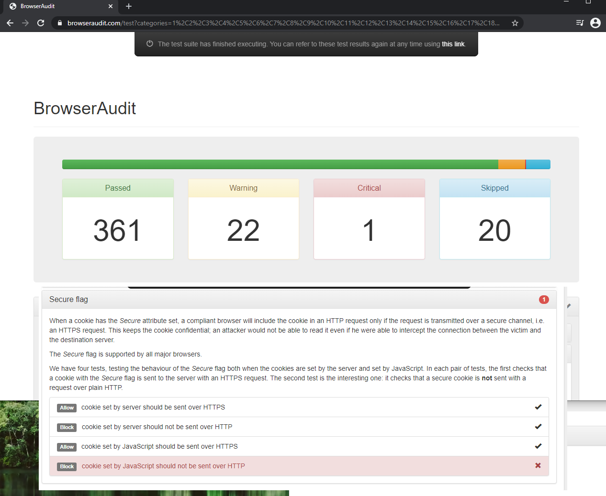The image size is (606, 496).
Task: Click the 'We have four tests' paragraph
Action: click(298, 378)
